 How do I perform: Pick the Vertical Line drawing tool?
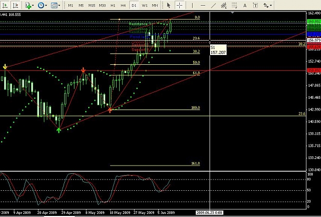point(192,5)
